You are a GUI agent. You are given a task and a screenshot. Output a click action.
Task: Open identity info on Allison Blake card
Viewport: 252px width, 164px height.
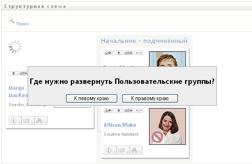pyautogui.click(x=110, y=150)
